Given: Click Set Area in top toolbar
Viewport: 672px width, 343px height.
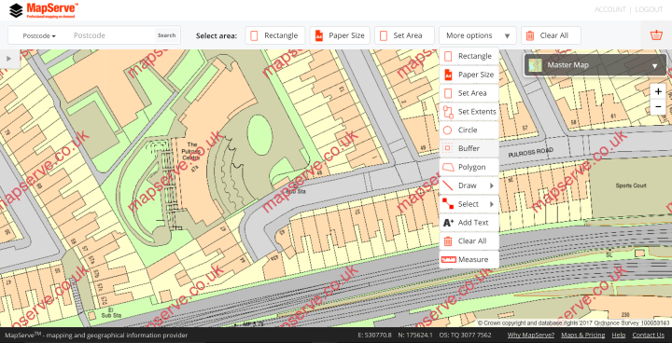Looking at the screenshot, I should 404,35.
